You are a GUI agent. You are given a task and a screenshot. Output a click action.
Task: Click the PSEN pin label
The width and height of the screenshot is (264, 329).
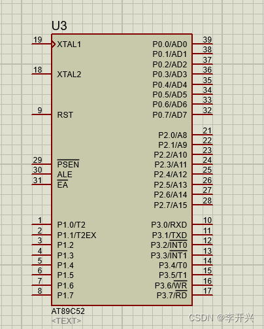coord(68,164)
